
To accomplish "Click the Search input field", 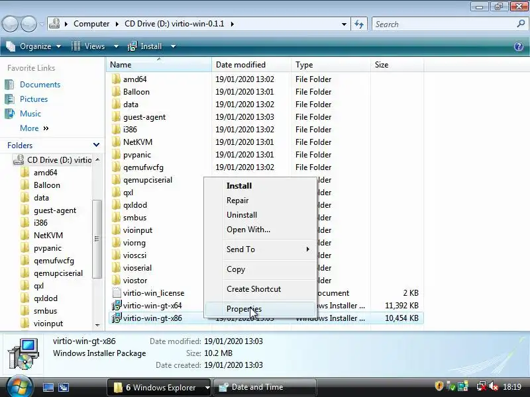I will click(x=445, y=24).
